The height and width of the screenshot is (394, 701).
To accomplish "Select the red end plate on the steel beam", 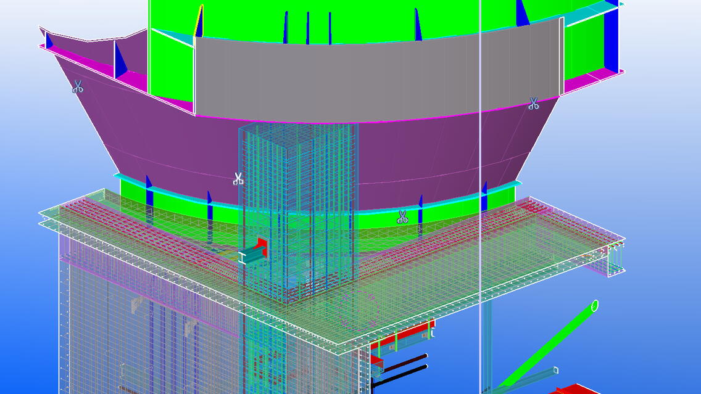I will coord(262,248).
